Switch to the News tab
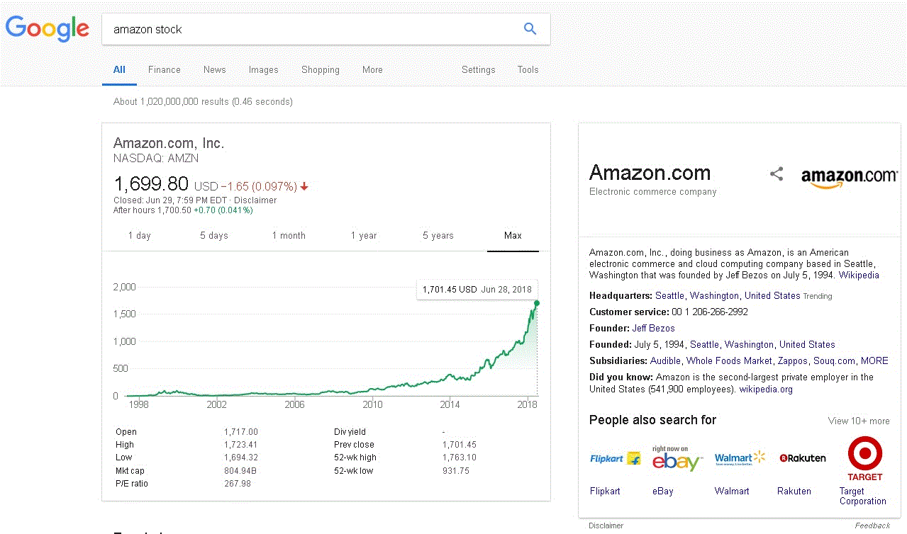 pos(214,69)
